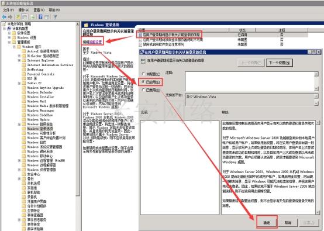This screenshot has width=324, height=231.
Task: Select the 已启用 (Enabled) radio button
Action: [143, 82]
